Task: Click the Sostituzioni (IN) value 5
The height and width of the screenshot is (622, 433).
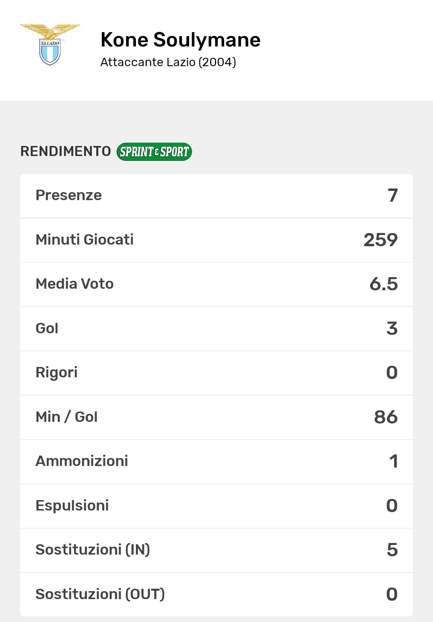Action: click(x=392, y=550)
